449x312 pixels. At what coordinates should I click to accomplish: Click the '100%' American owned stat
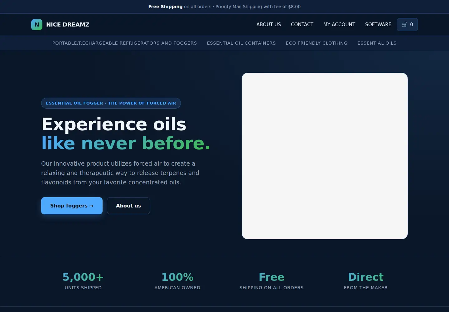(x=177, y=277)
